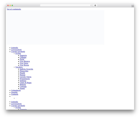The height and width of the screenshot is (118, 140).
Task: Open the Ciliegie product link
Action: (23, 57)
